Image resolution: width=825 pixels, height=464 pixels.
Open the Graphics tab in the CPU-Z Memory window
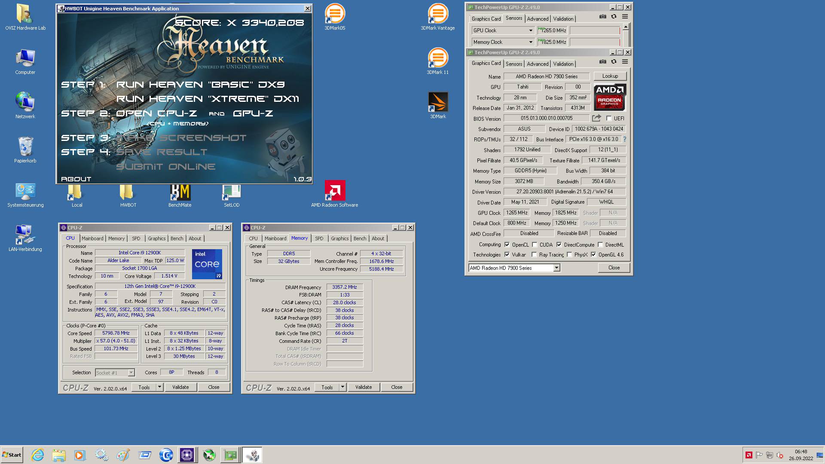click(339, 238)
